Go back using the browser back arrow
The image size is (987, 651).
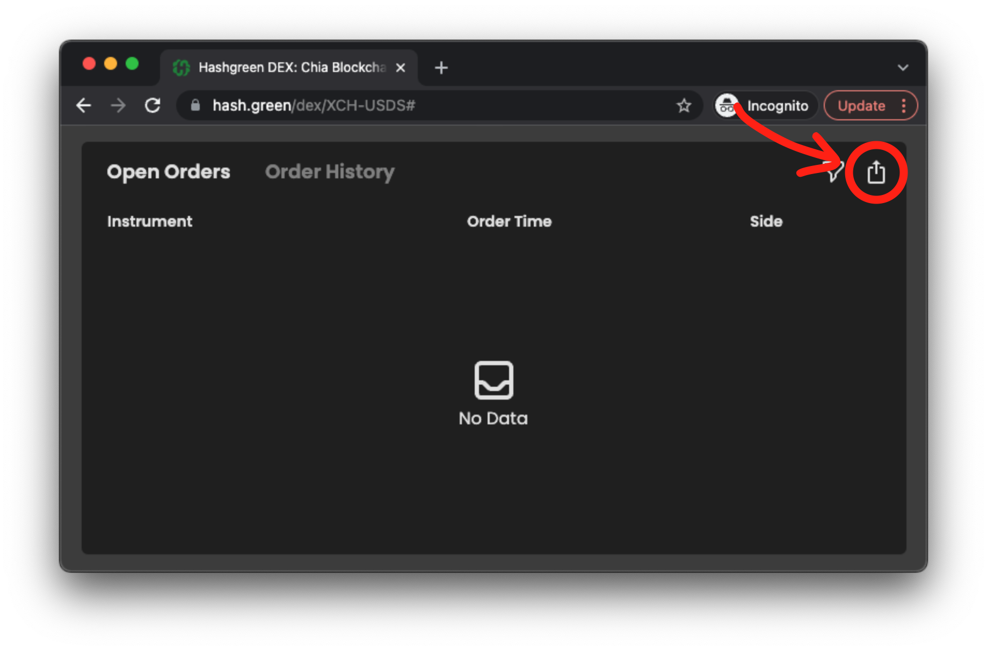coord(84,105)
